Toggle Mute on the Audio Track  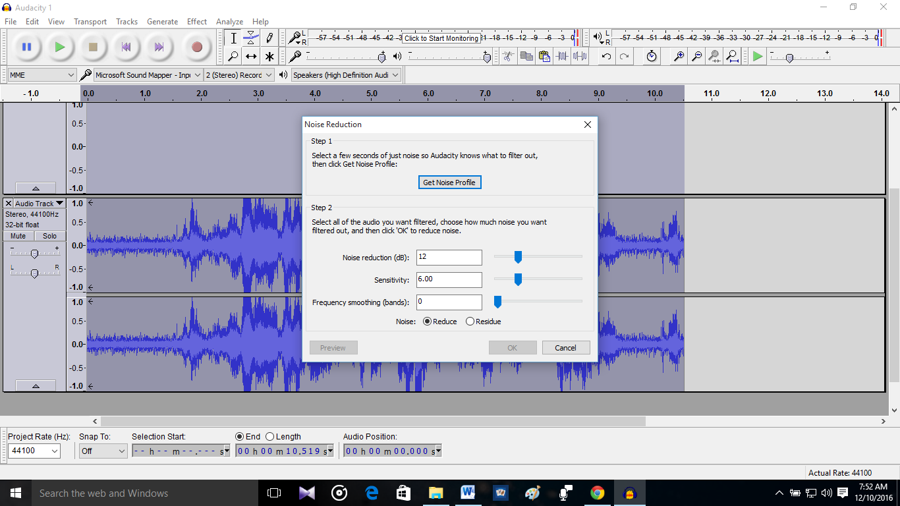click(x=18, y=236)
